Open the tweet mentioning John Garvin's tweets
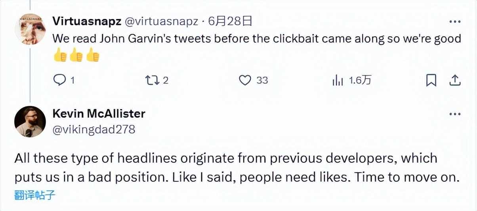Screen dimensions: 477x211 pos(257,39)
